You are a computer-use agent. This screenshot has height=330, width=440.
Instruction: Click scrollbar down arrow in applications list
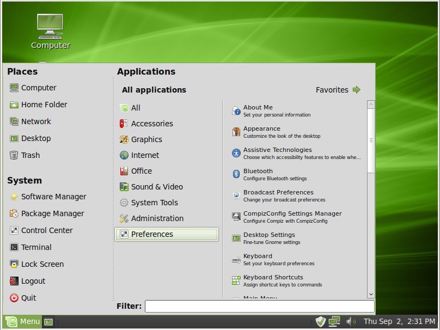pyautogui.click(x=371, y=294)
